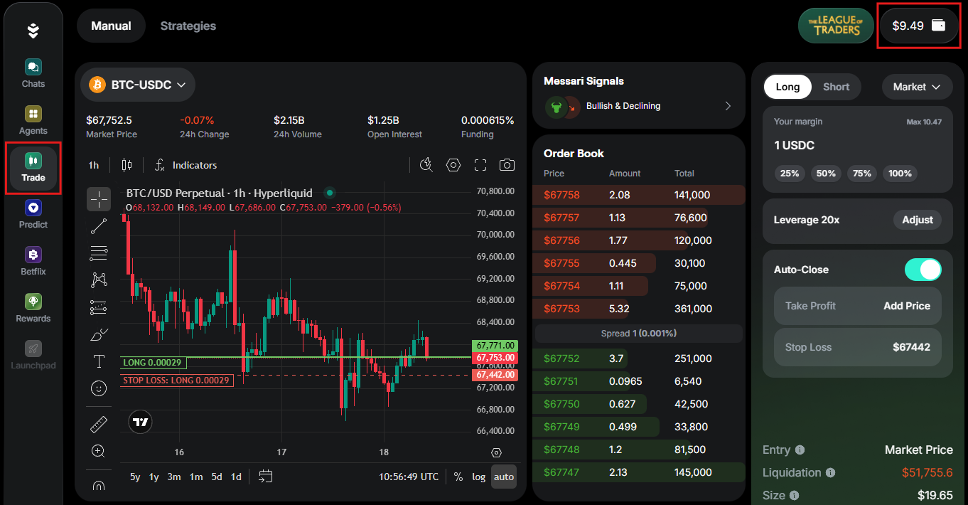
Task: Switch to the Short position tab
Action: coord(836,86)
